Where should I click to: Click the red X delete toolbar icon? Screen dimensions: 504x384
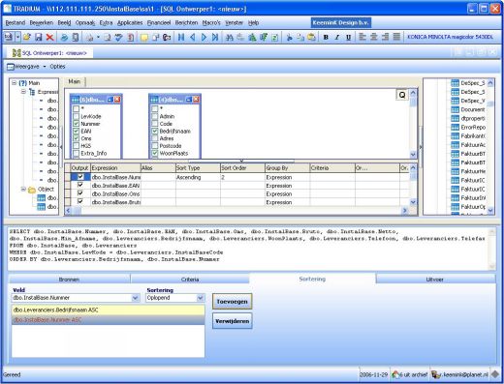pos(49,37)
